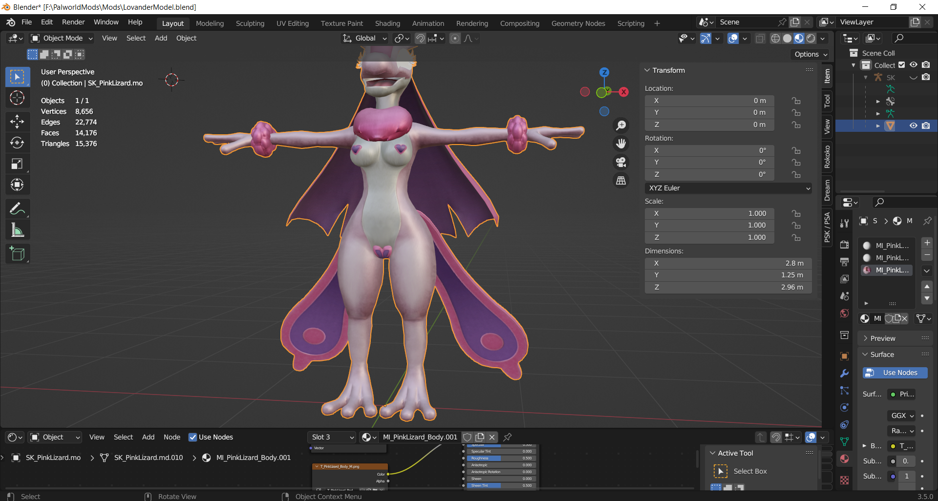Open the Object Mode dropdown

62,38
